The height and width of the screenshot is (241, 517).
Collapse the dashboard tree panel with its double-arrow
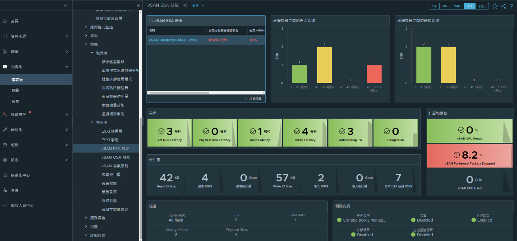point(138,5)
